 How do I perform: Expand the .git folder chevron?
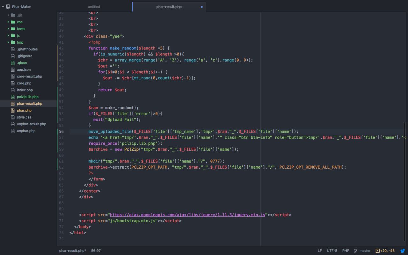[8, 15]
